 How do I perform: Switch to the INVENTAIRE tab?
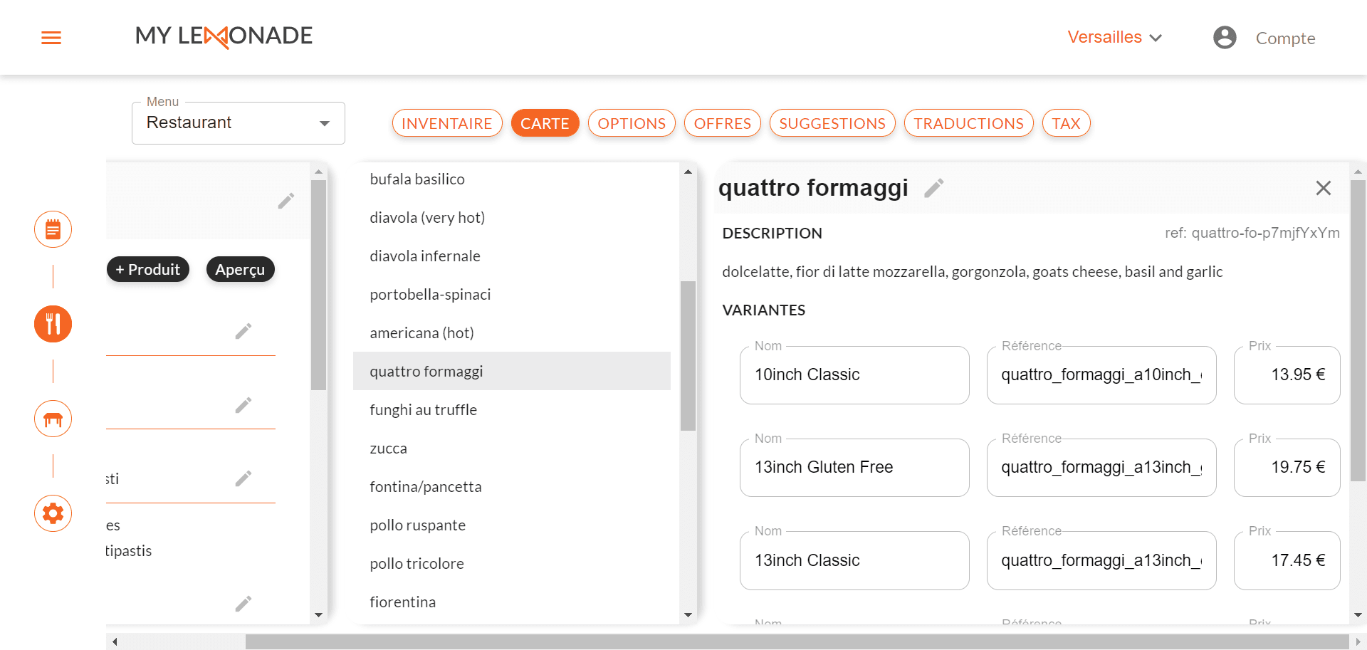447,123
